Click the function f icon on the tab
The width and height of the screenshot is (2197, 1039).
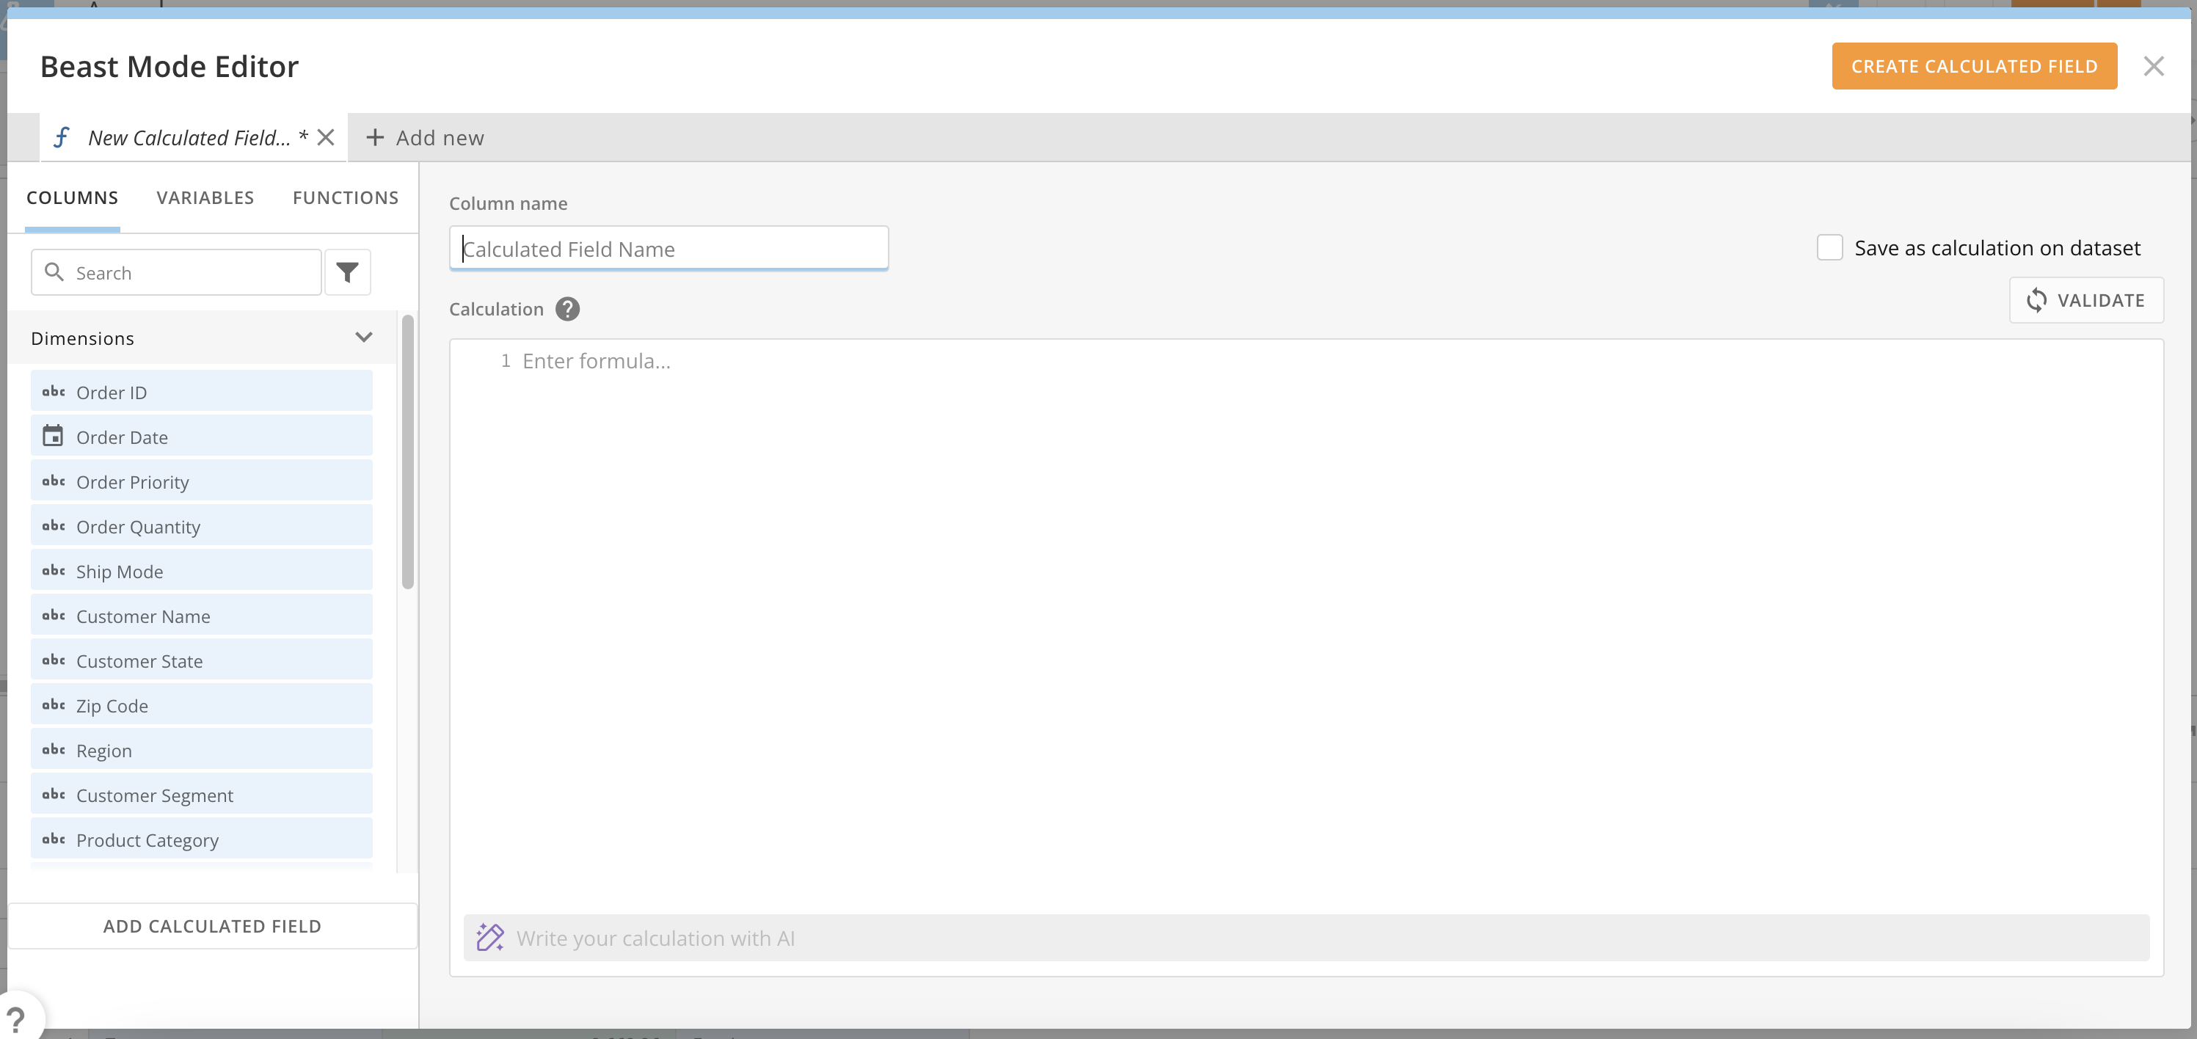(x=61, y=136)
